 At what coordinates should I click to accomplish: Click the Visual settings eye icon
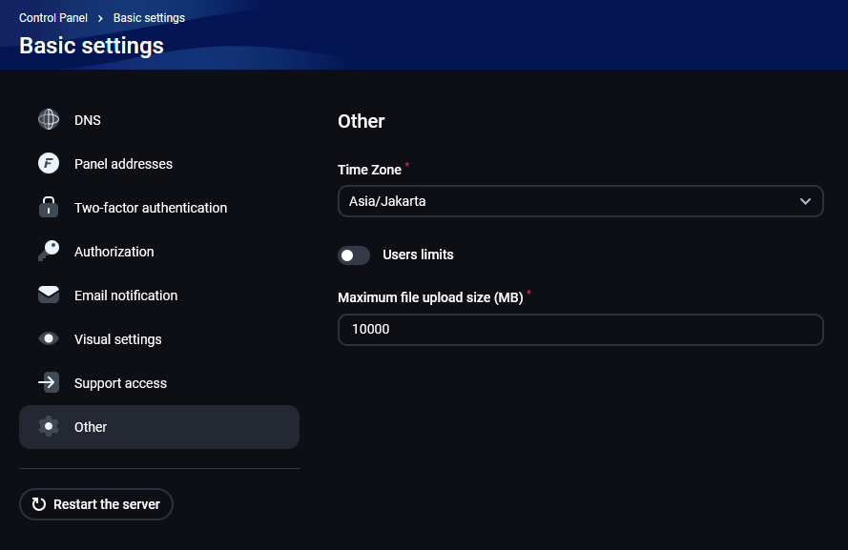[49, 339]
